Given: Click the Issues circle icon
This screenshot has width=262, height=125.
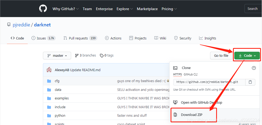Looking at the screenshot, I should tap(33, 38).
